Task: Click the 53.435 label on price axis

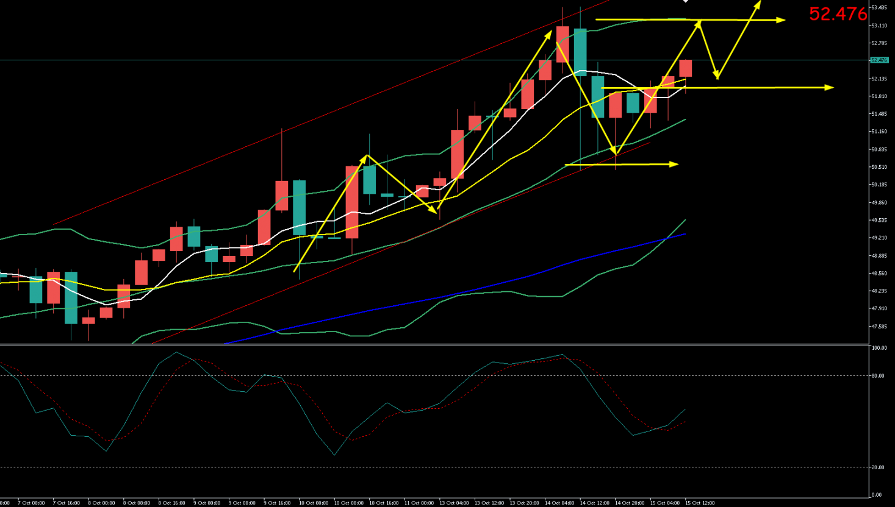Action: pos(879,8)
